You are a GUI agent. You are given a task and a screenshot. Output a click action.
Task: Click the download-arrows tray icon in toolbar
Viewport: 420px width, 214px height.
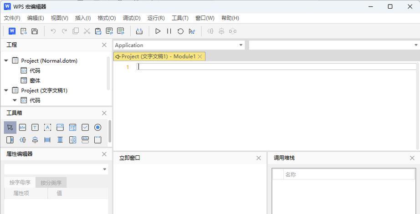[139, 31]
